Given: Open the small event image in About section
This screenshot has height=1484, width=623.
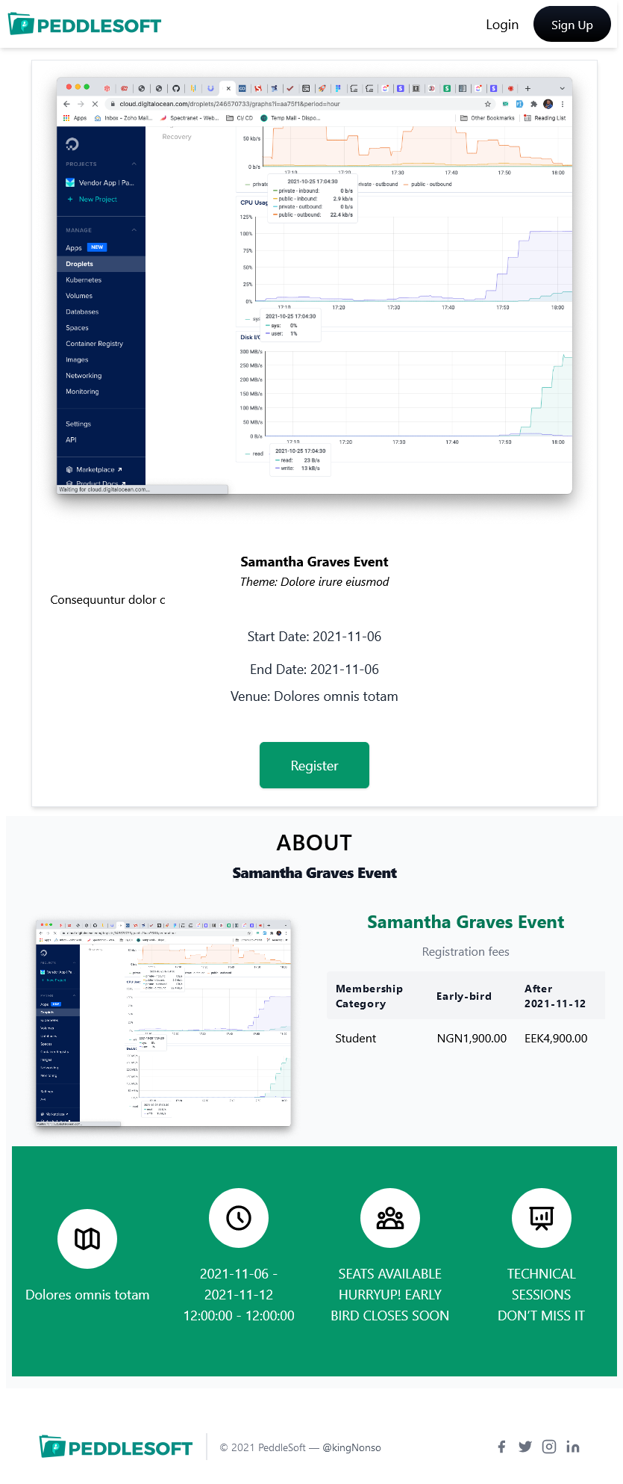Looking at the screenshot, I should click(163, 1023).
